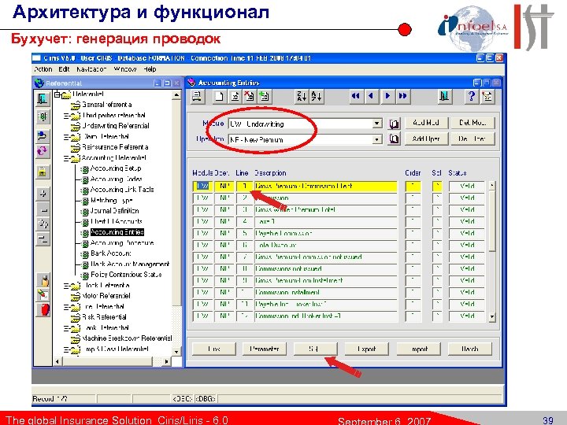
Task: Click scroll-up arrow of Referential tree
Action: pyautogui.click(x=176, y=95)
